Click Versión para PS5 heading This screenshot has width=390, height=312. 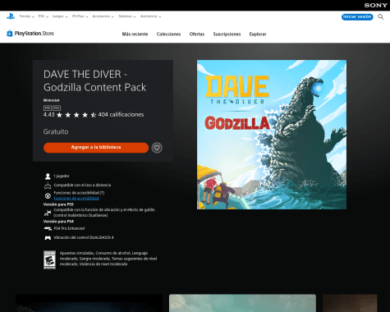[58, 204]
